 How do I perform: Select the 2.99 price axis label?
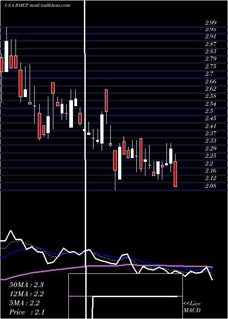[211, 22]
